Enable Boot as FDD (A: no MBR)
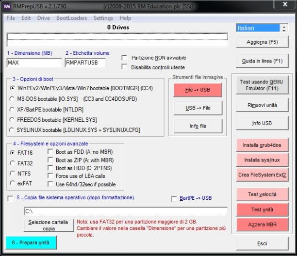297x256 pixels. (50, 152)
